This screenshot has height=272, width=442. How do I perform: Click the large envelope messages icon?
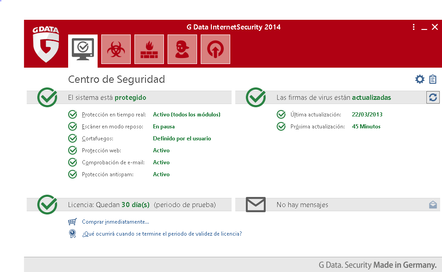[256, 205]
